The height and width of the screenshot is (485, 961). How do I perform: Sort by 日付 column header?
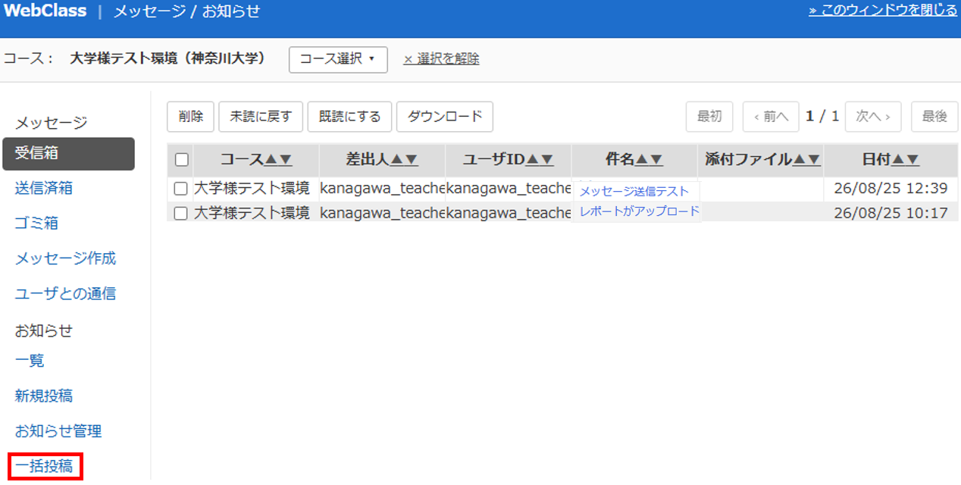[x=891, y=160]
